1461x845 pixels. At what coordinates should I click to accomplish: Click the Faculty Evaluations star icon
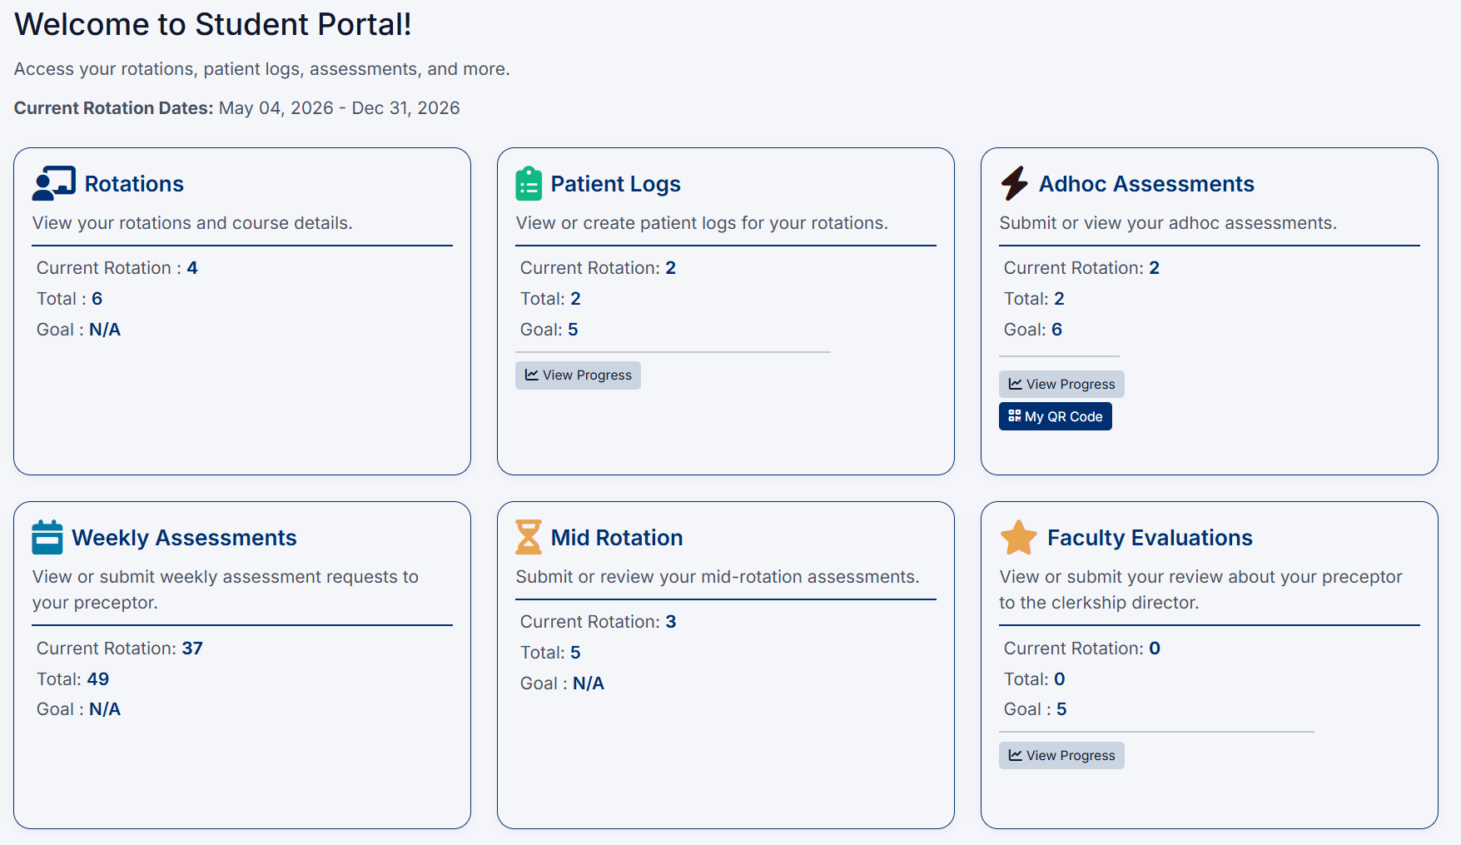click(1018, 538)
